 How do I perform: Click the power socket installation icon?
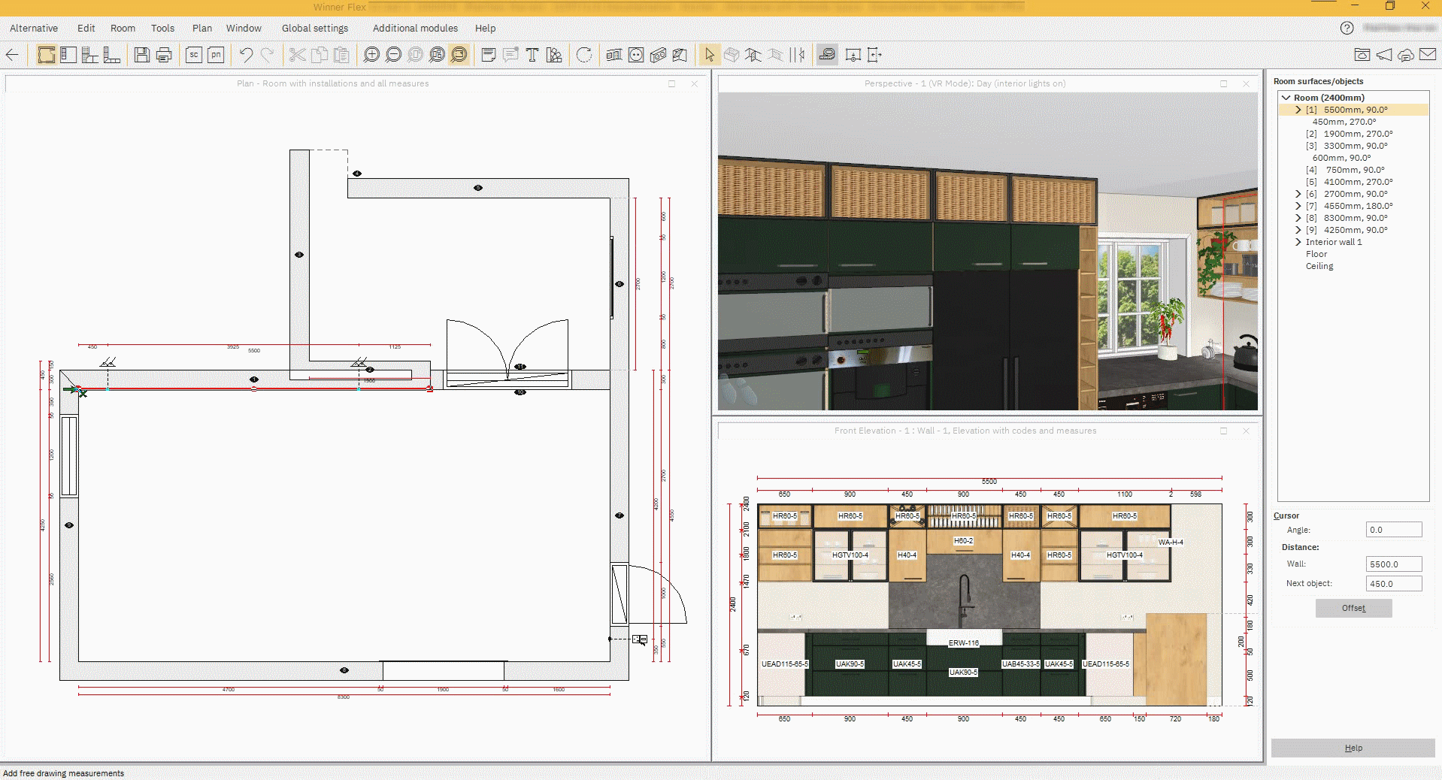[x=636, y=55]
